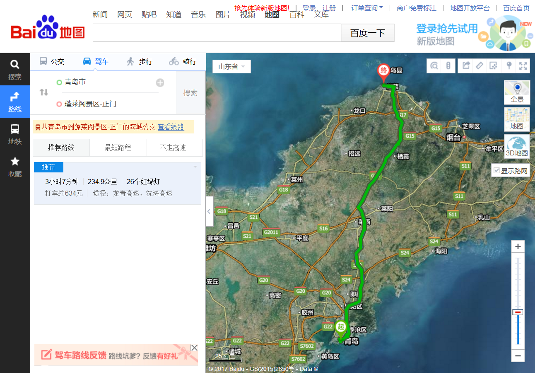Click the 百度一下 search button

368,33
